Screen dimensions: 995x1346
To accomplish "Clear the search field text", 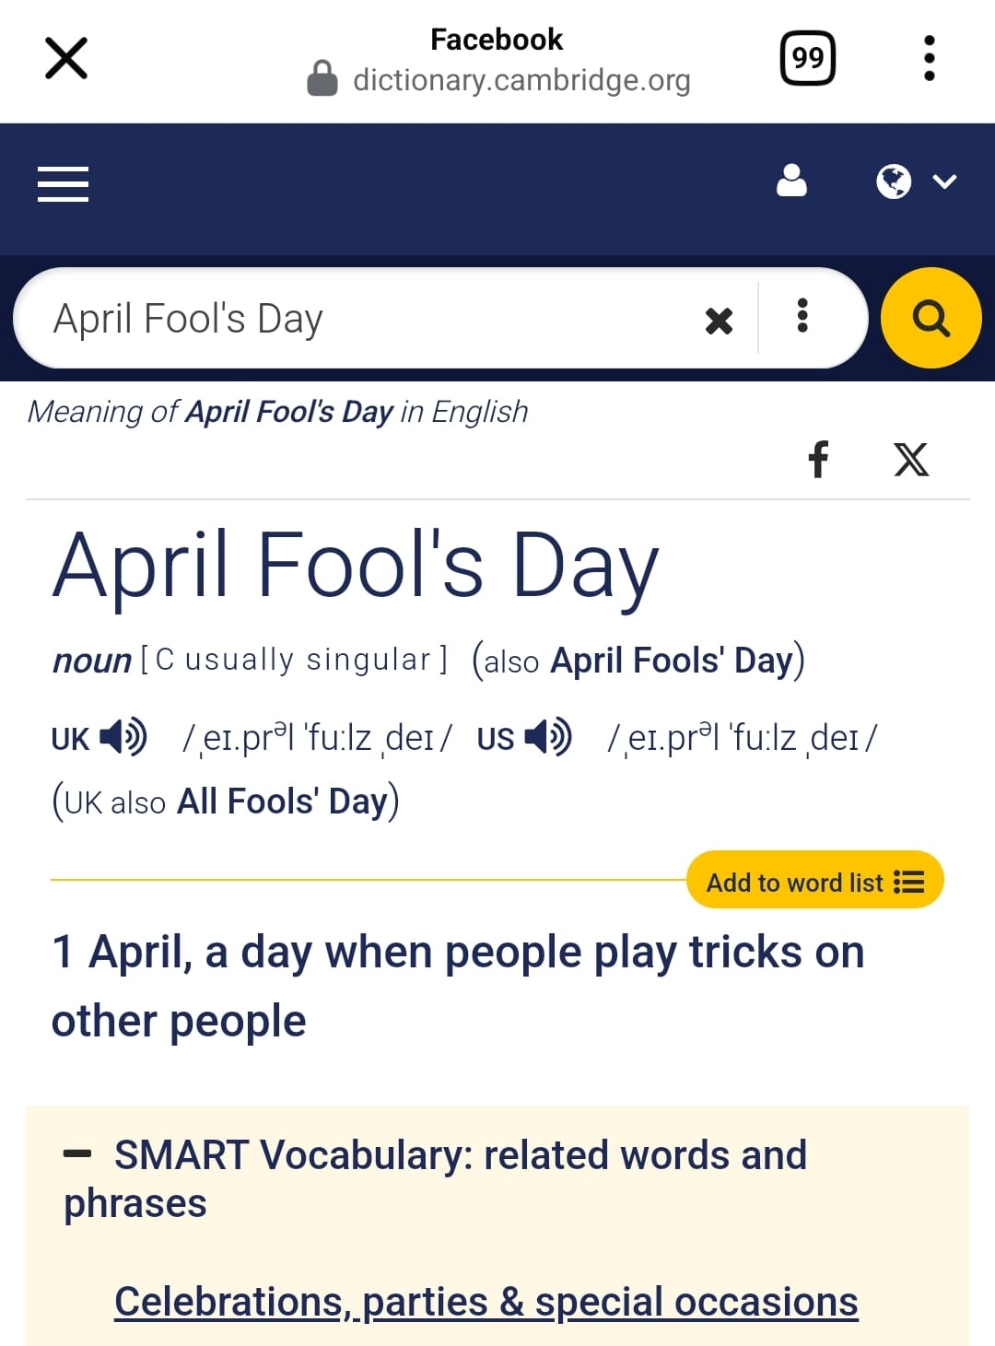I will (719, 321).
